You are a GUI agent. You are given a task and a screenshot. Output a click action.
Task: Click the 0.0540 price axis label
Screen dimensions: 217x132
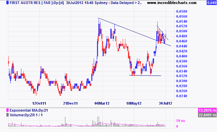(x=182, y=21)
